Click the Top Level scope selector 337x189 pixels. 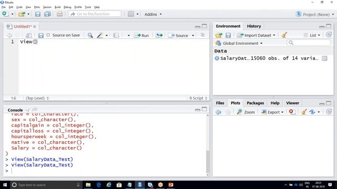tap(37, 98)
